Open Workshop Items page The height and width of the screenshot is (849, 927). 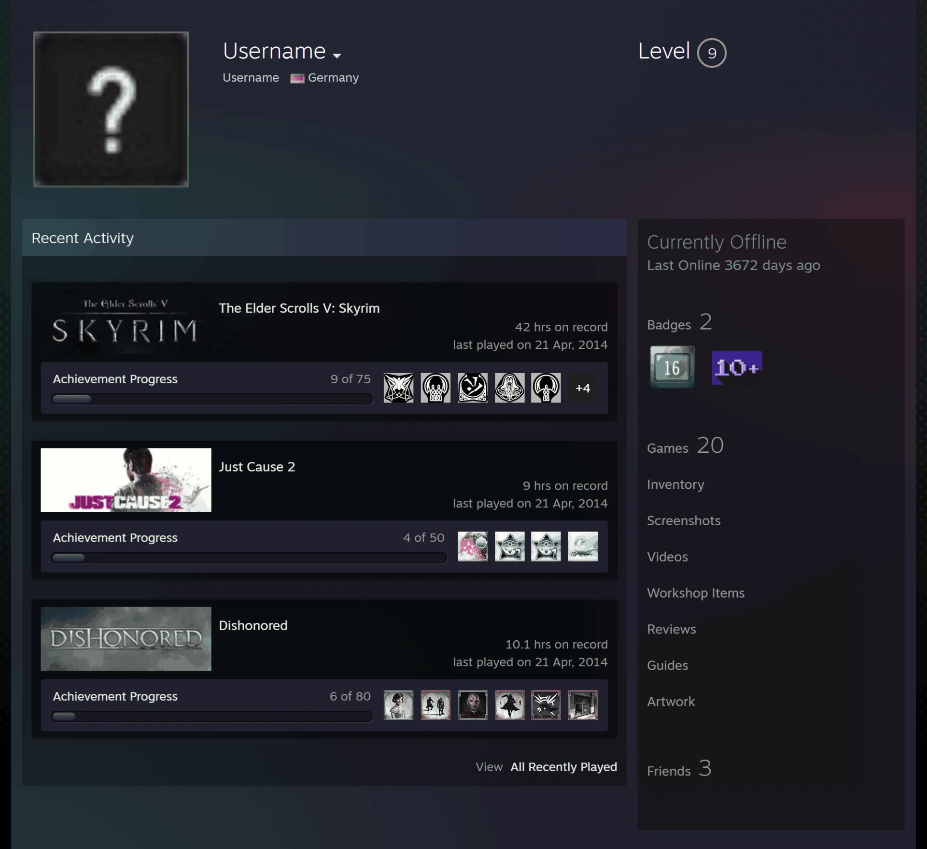(696, 593)
